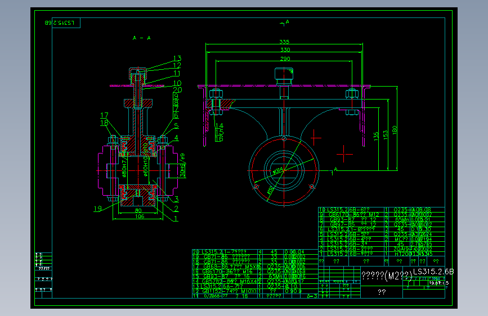Select parts list row 10 LS315.2.6B-6
Screen dimensions: 488x316
point(382,210)
